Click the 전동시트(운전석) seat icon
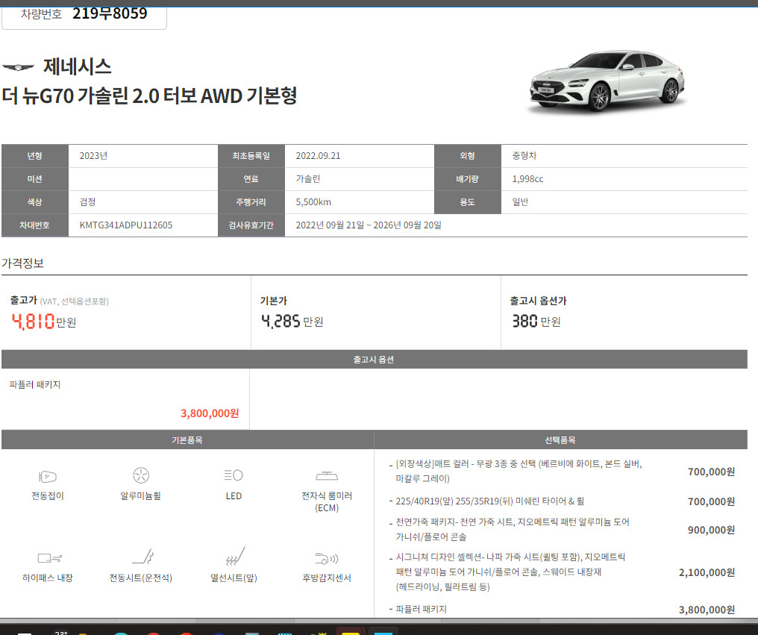The image size is (758, 635). tap(143, 557)
